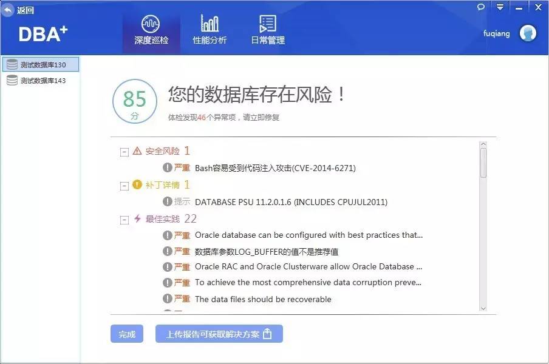Click the 85分 score circle
549x364 pixels.
134,101
